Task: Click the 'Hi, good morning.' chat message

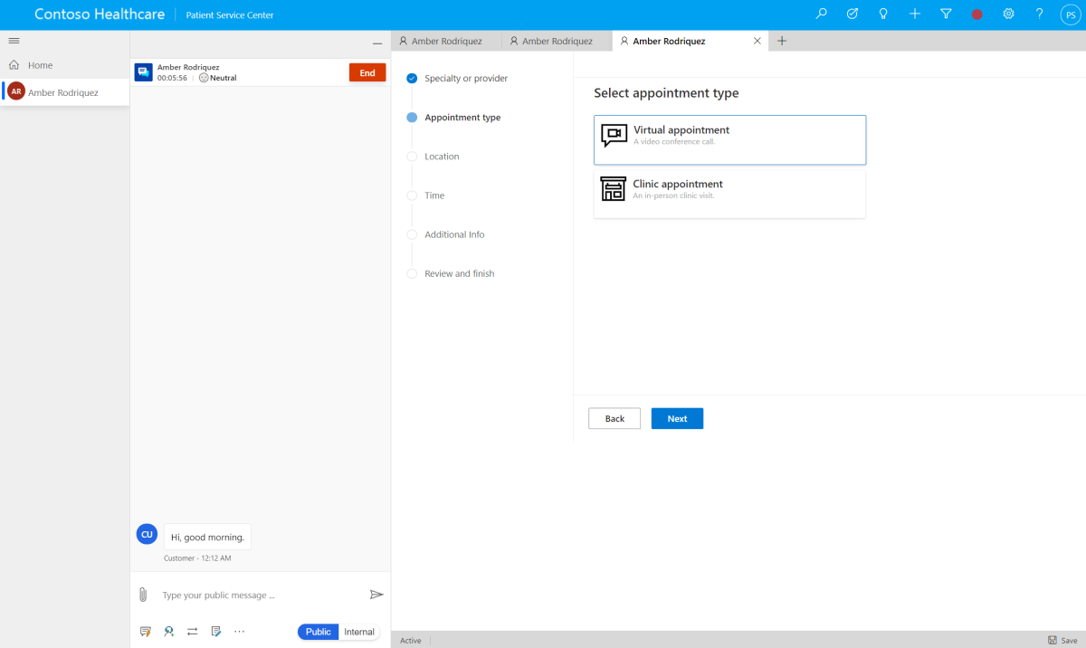Action: [x=207, y=537]
